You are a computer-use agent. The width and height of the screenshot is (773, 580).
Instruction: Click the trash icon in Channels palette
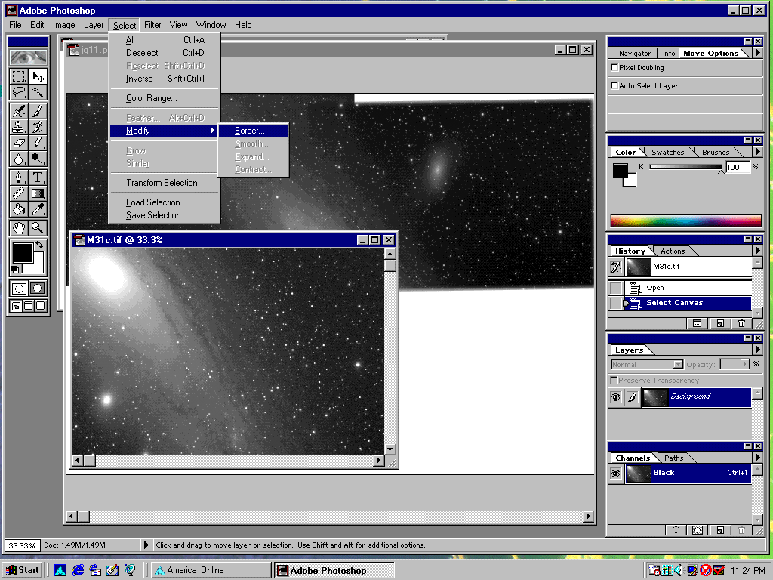coord(741,530)
